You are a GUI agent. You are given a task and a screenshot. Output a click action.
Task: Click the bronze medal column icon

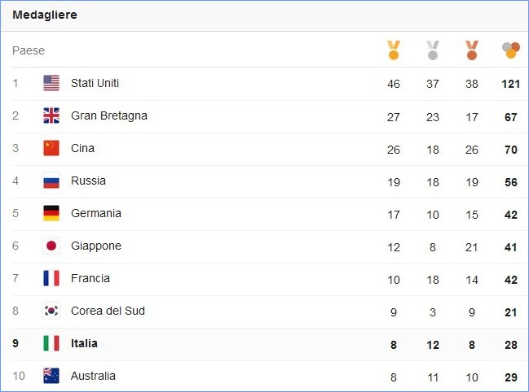472,50
